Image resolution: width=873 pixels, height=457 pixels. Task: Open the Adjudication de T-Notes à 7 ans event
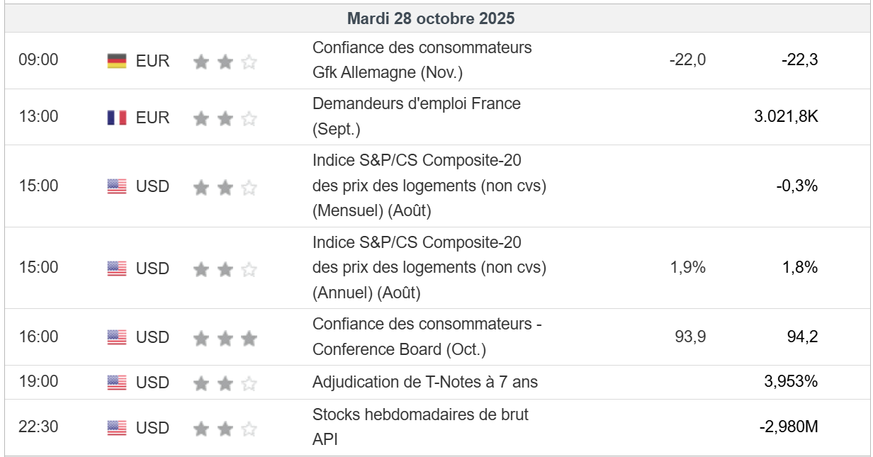425,383
